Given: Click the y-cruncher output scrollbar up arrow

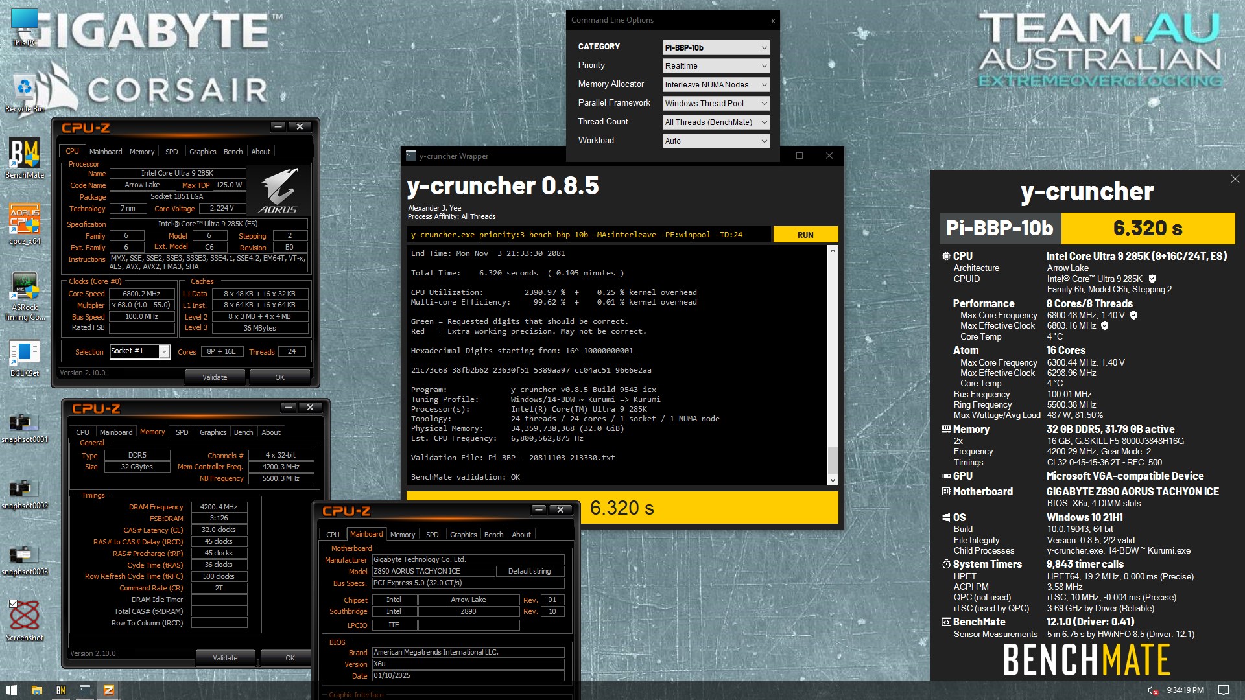Looking at the screenshot, I should 833,251.
